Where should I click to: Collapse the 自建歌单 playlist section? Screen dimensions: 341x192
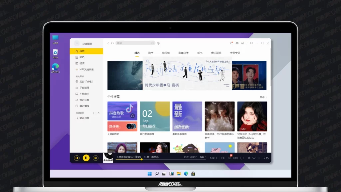[98, 113]
